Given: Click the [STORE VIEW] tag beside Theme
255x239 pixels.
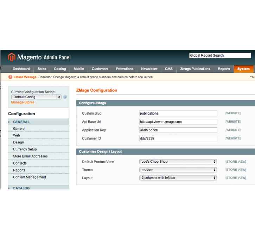Looking at the screenshot, I should click(236, 170).
